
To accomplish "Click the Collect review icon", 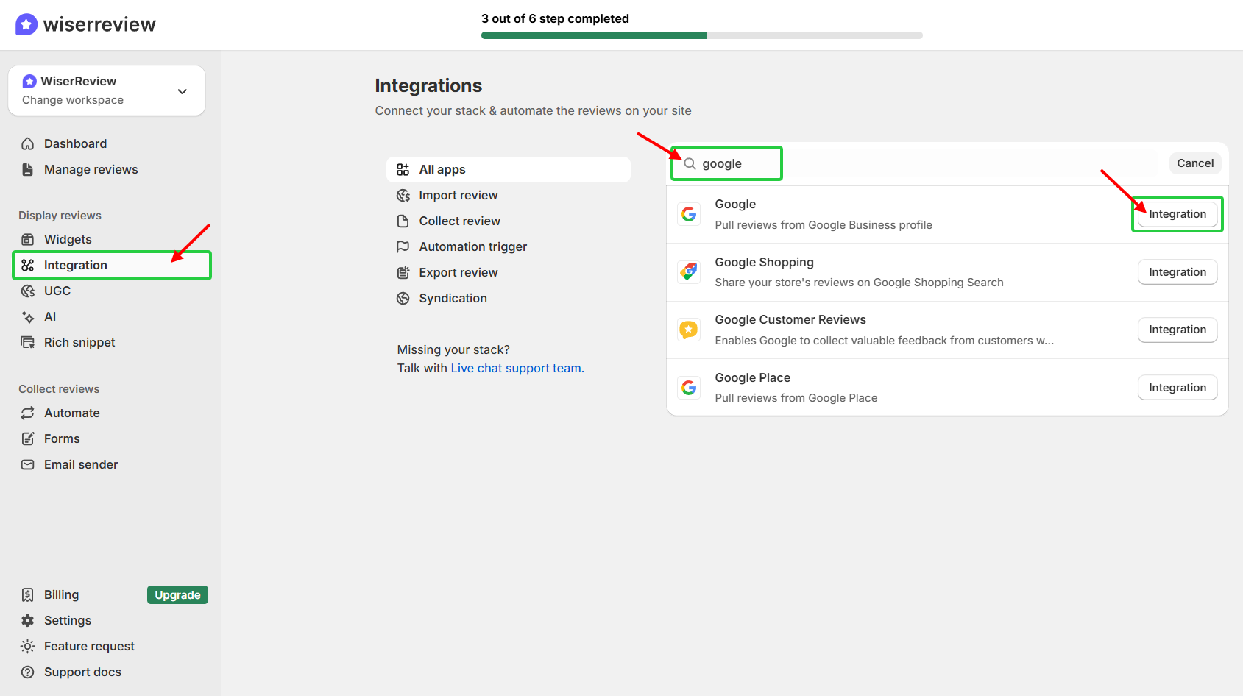I will coord(403,221).
